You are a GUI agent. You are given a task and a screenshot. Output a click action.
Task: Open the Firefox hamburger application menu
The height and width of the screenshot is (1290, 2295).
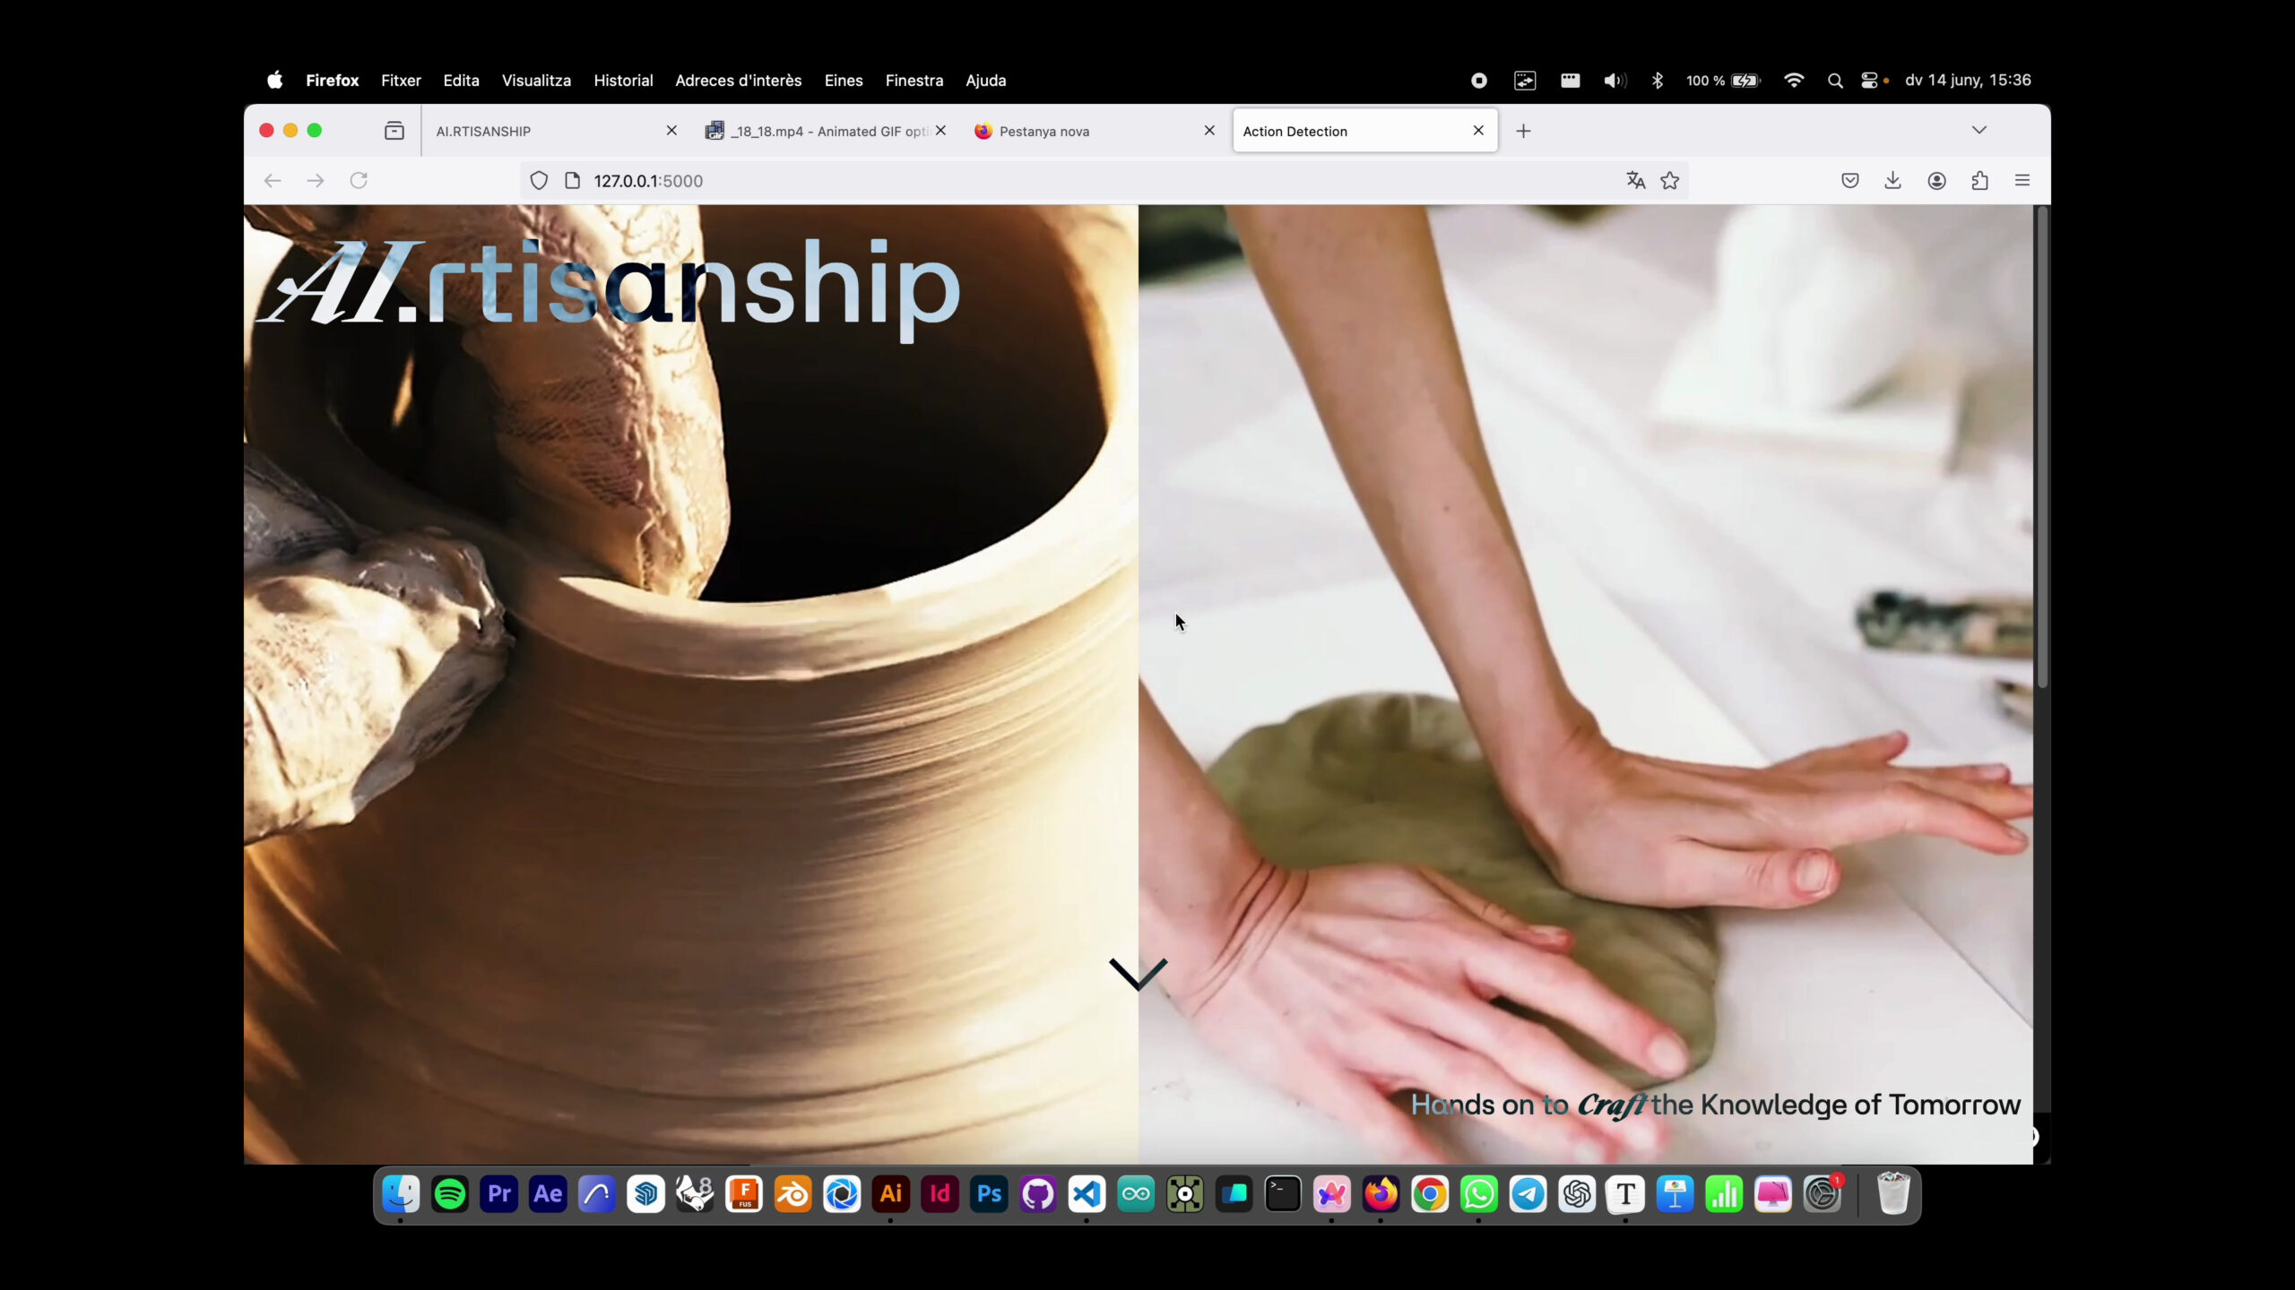click(2022, 181)
